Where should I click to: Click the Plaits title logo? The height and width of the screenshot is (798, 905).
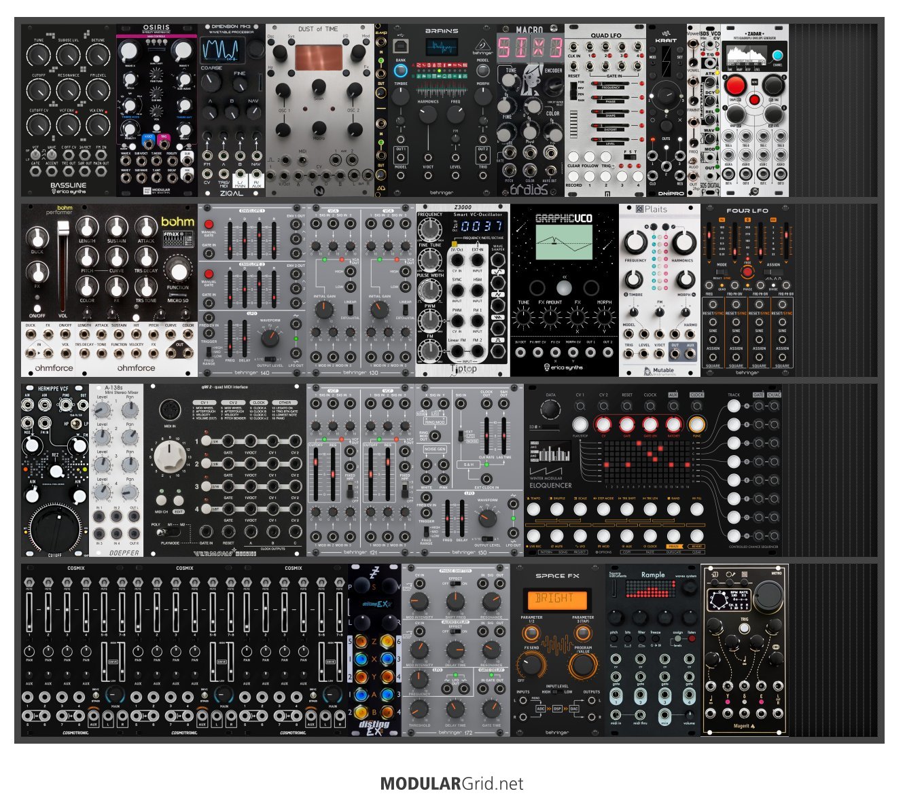652,209
